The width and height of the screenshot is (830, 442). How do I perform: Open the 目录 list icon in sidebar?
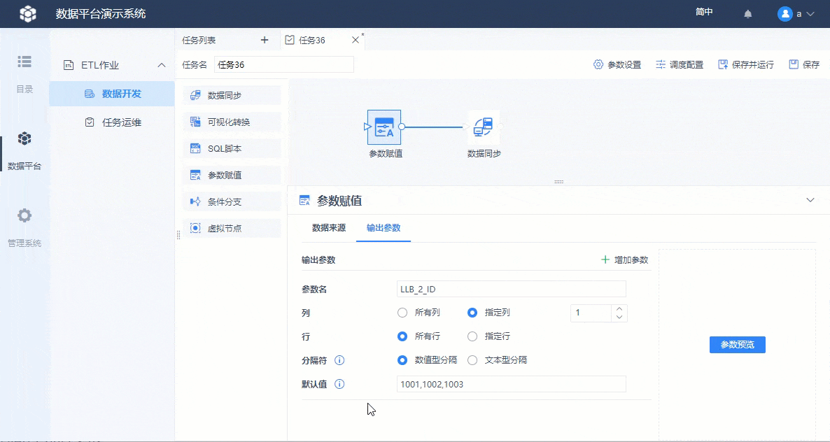(24, 62)
